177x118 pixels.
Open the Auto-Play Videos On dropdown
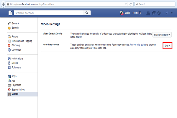(x=167, y=46)
